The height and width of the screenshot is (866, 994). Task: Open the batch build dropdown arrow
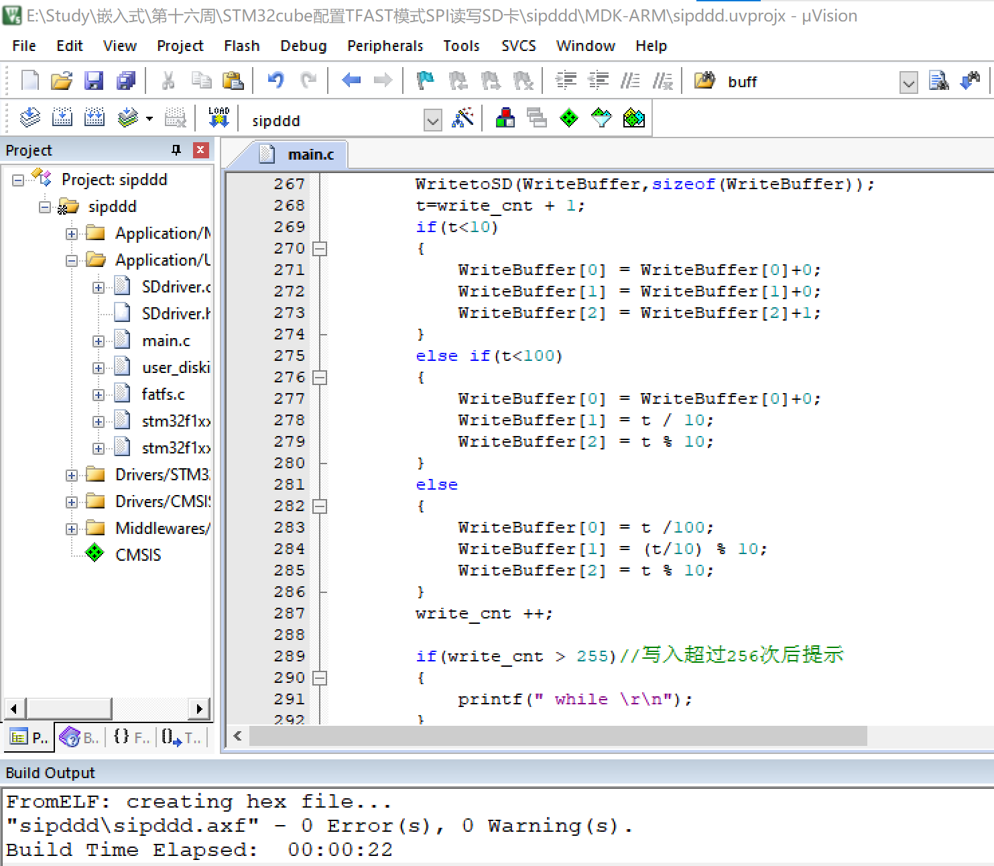click(x=149, y=119)
